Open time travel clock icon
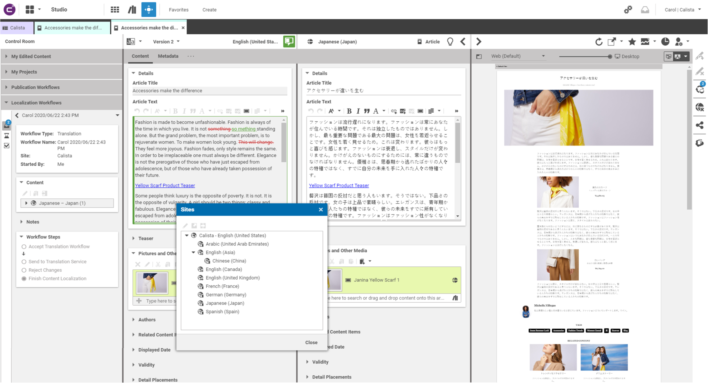 click(665, 41)
